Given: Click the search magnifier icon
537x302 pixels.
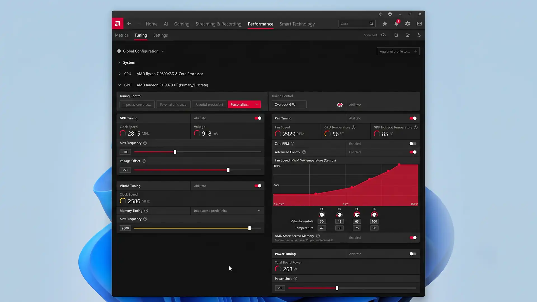Looking at the screenshot, I should pyautogui.click(x=371, y=24).
